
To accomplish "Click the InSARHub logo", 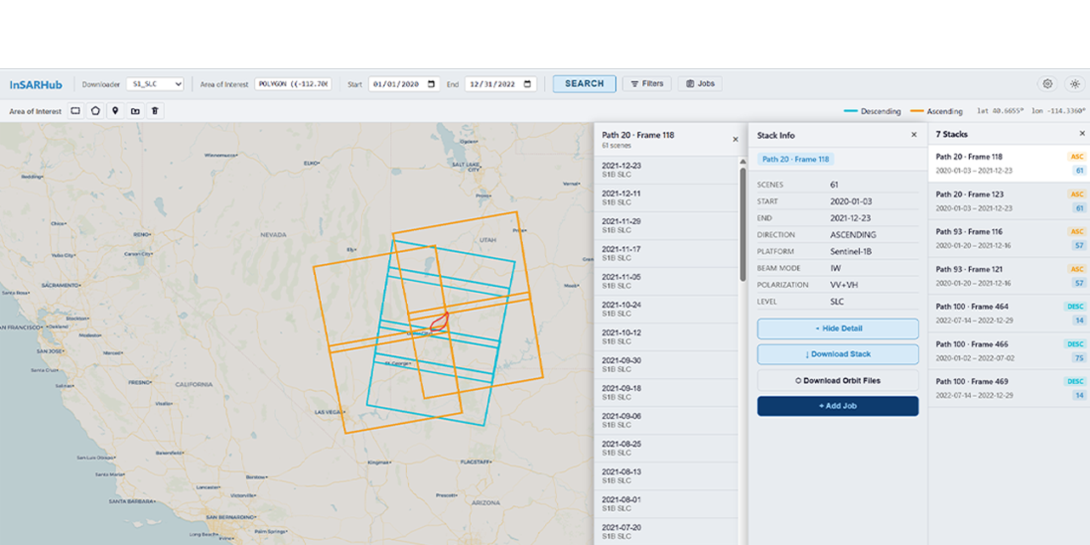I will 36,84.
